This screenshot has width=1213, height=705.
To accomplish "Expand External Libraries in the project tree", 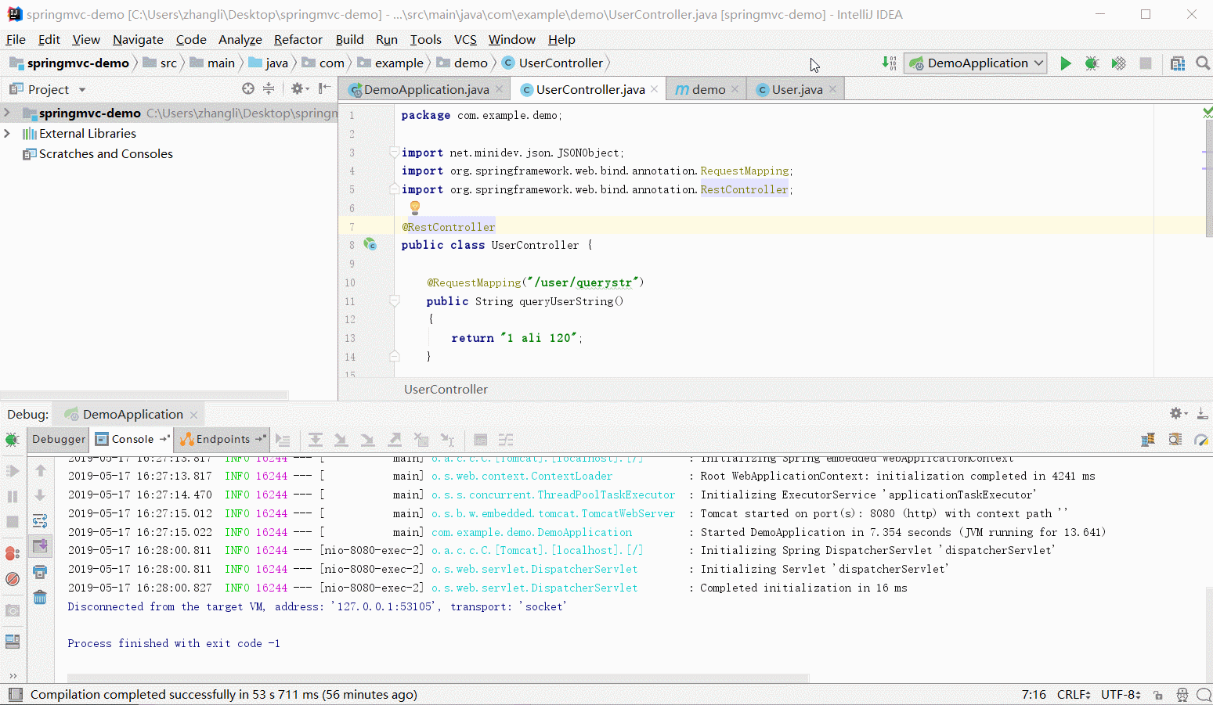I will point(7,134).
